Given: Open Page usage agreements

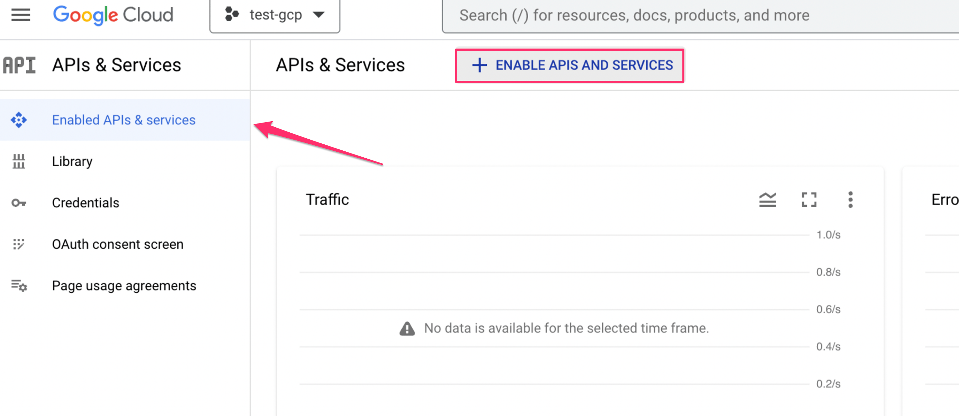Looking at the screenshot, I should click(125, 286).
